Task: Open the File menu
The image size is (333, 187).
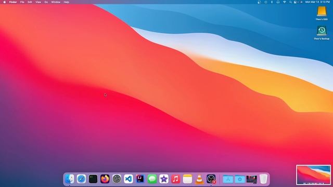Action: [22, 2]
